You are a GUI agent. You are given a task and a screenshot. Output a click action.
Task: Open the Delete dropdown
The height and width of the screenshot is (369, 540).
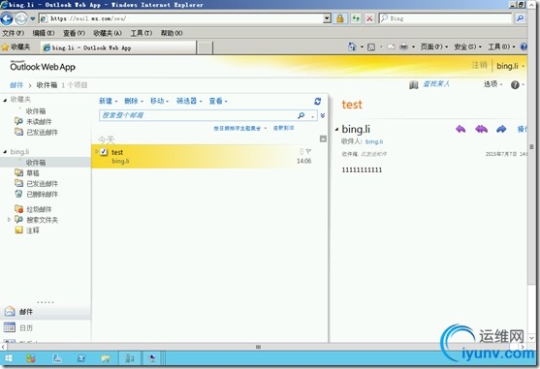pyautogui.click(x=134, y=101)
